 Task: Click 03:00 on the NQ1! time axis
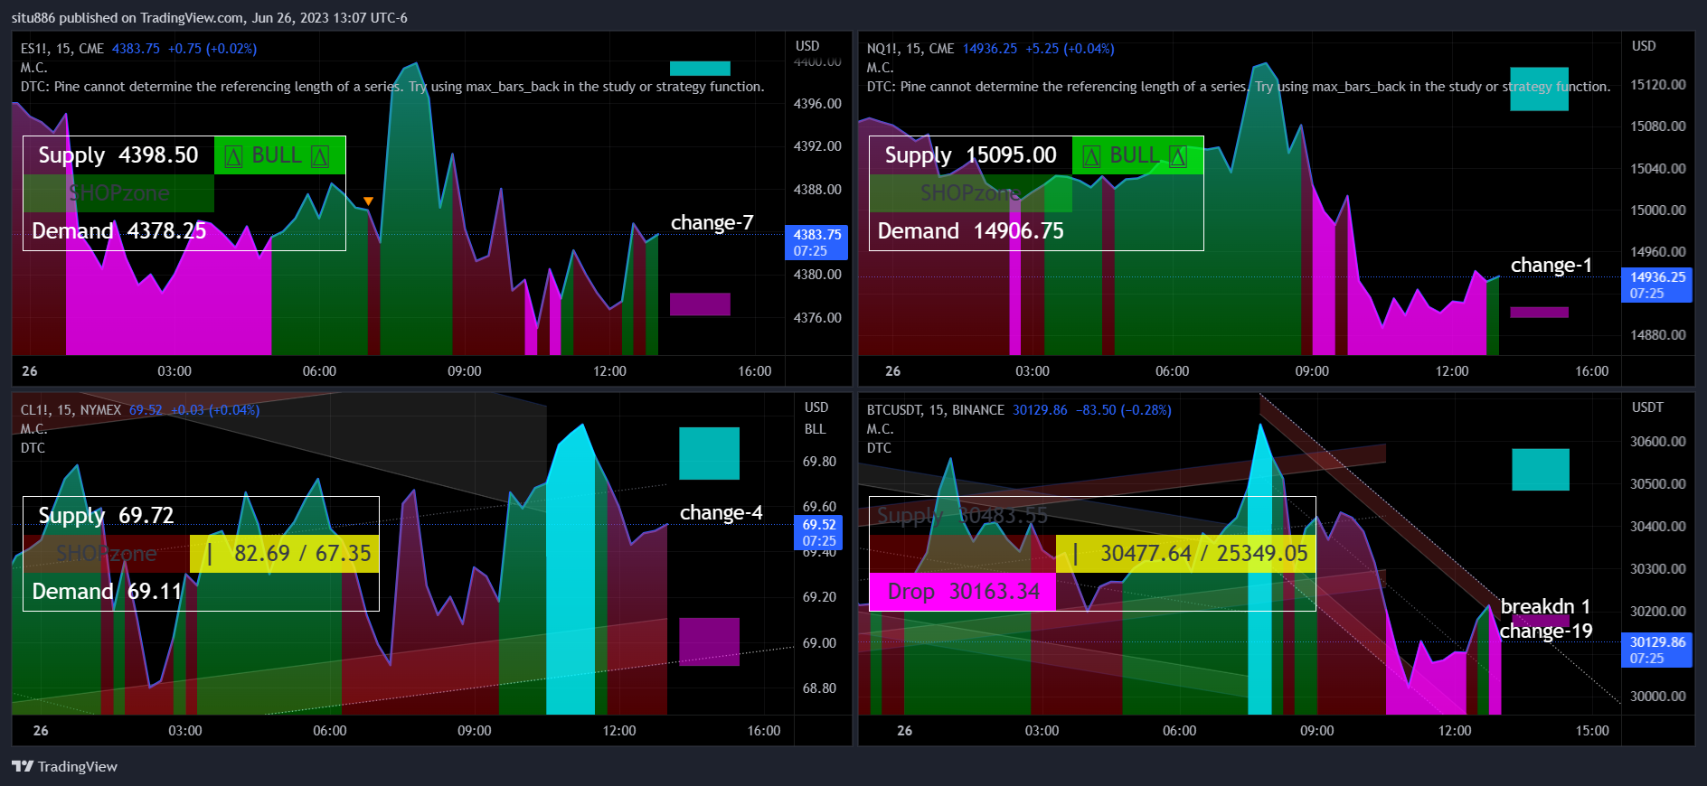pyautogui.click(x=1033, y=371)
